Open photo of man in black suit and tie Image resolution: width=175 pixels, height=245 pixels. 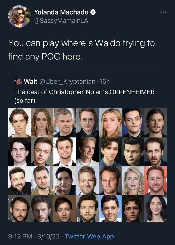[x=65, y=152]
